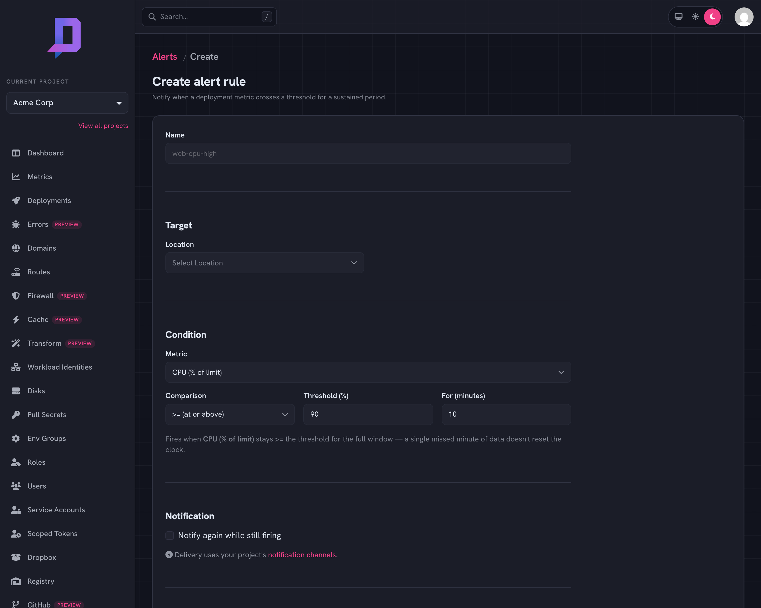This screenshot has width=761, height=608.
Task: Open Transform preview page
Action: click(44, 343)
